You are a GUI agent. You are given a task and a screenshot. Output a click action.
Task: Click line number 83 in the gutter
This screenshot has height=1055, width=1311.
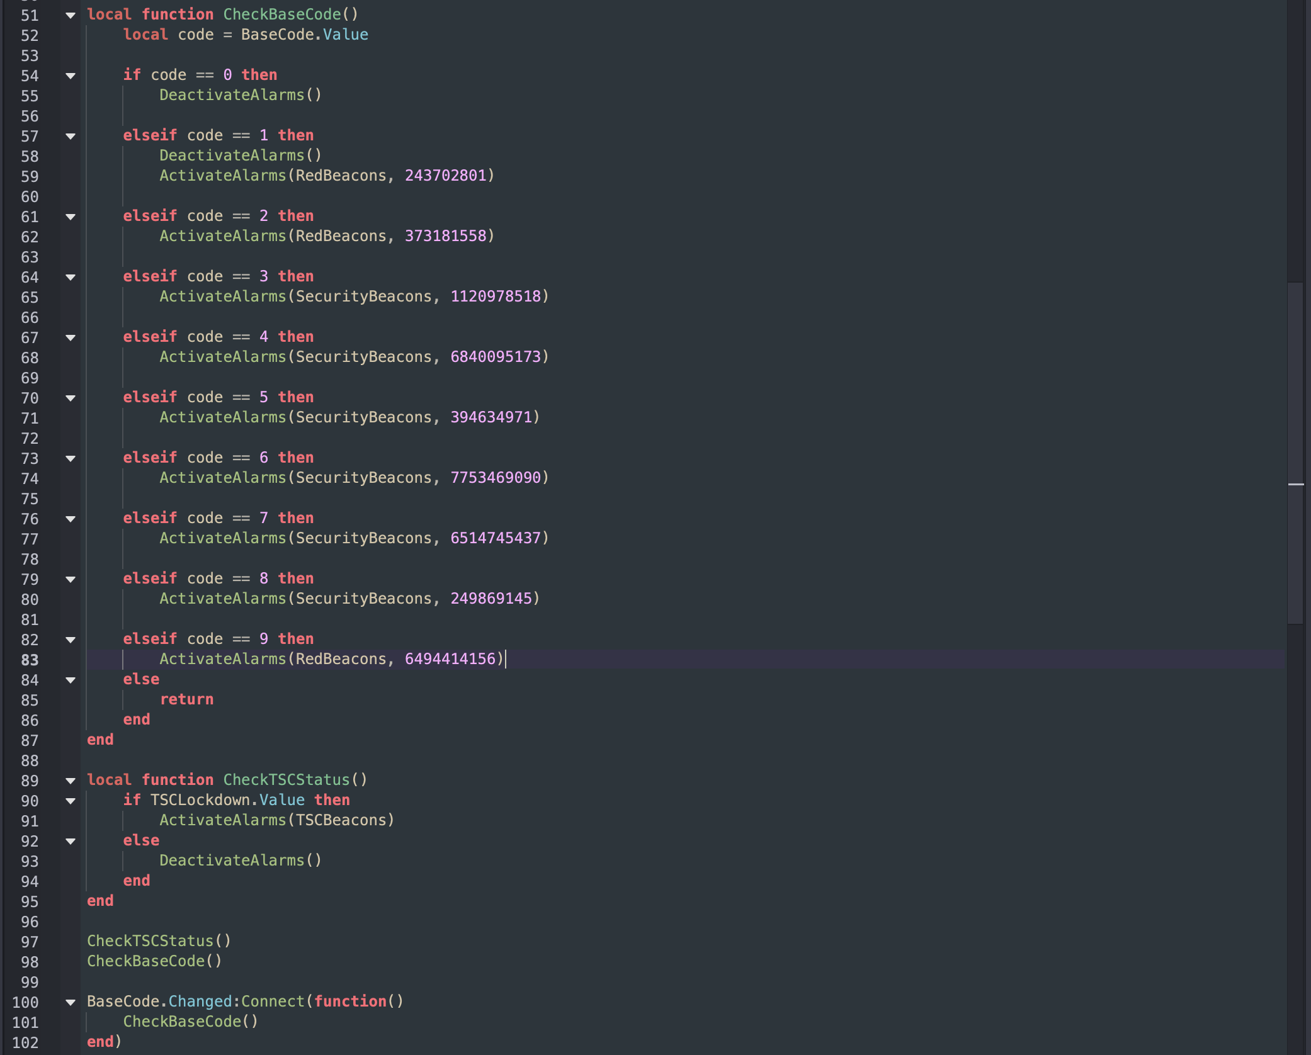30,660
